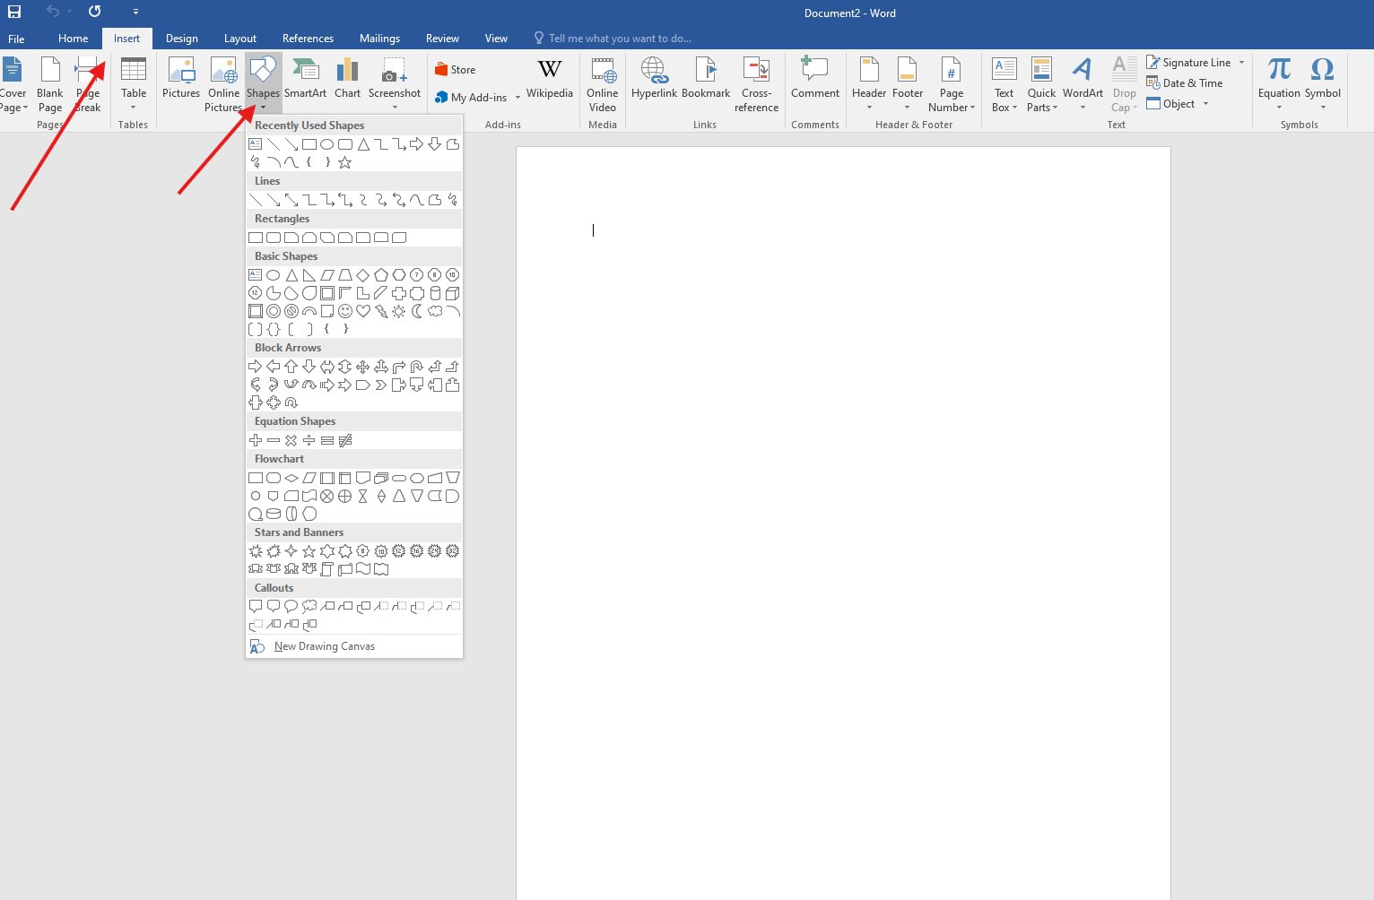Open the Store for add-ins
1374x900 pixels.
point(456,70)
